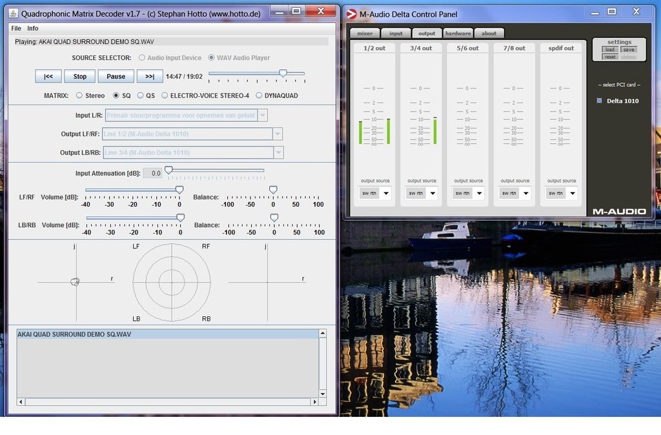The image size is (661, 435).
Task: Open the spdif out output source dropdown
Action: coord(573,194)
